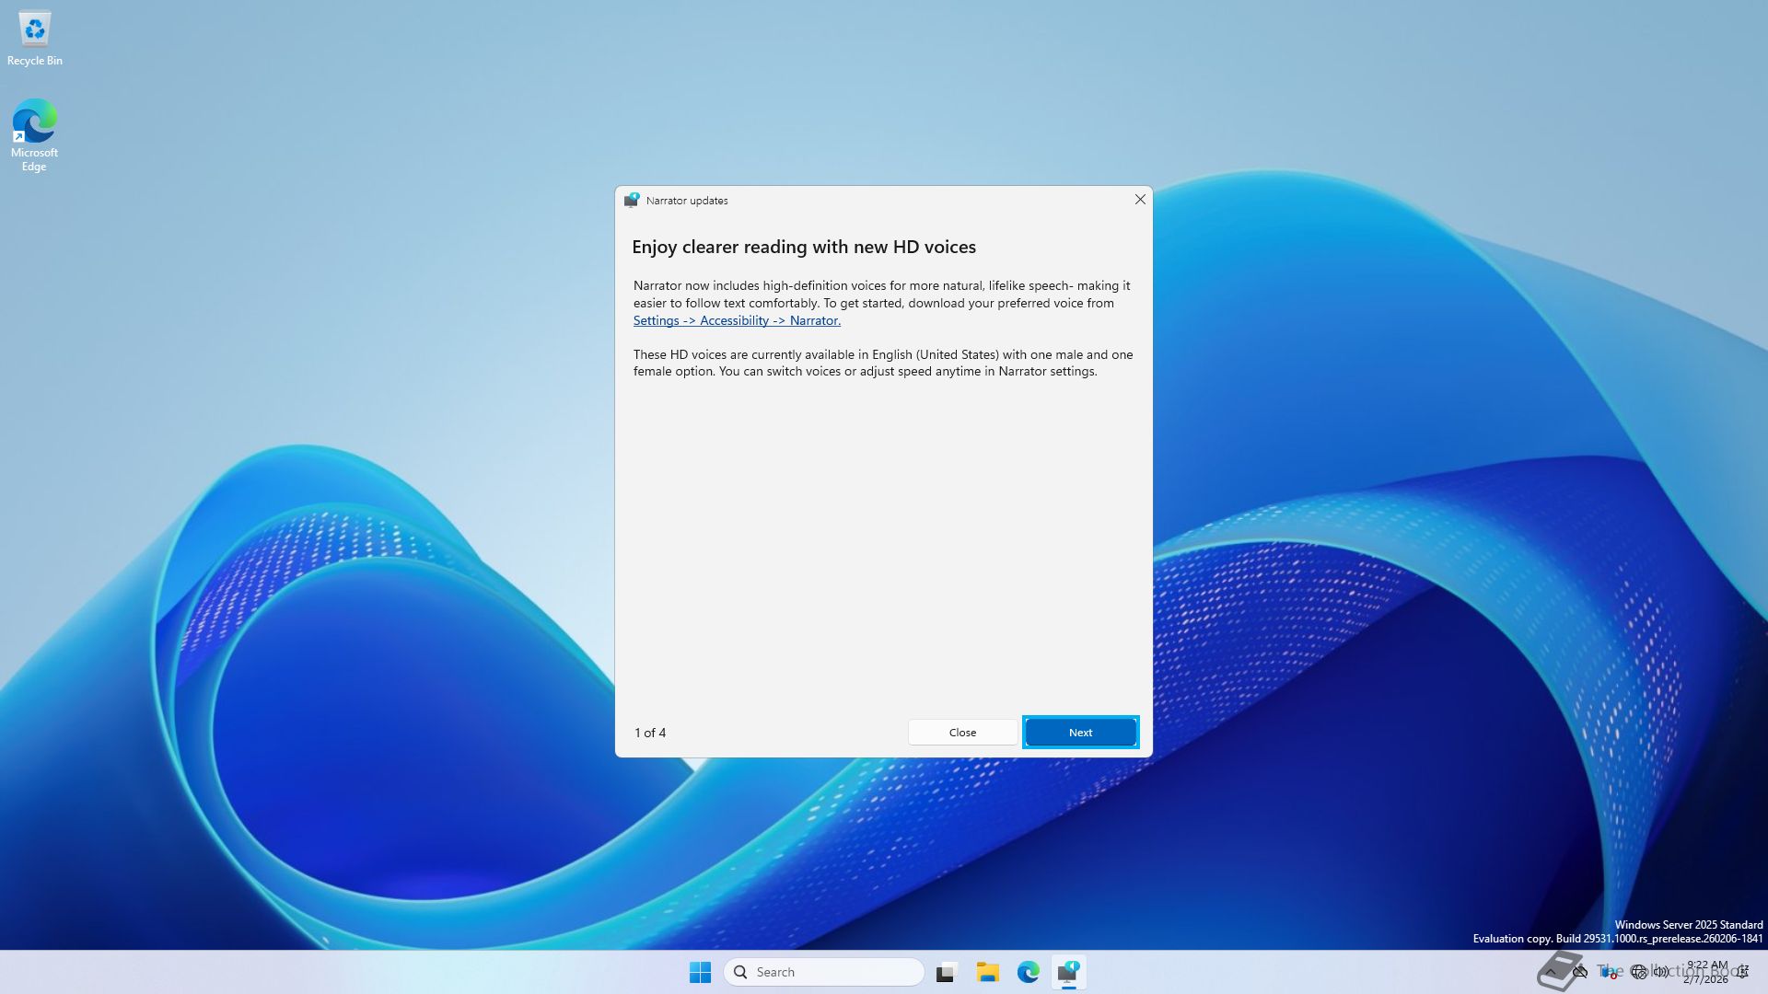Select Microsoft Edge desktop shortcut
Image resolution: width=1768 pixels, height=994 pixels.
(34, 134)
